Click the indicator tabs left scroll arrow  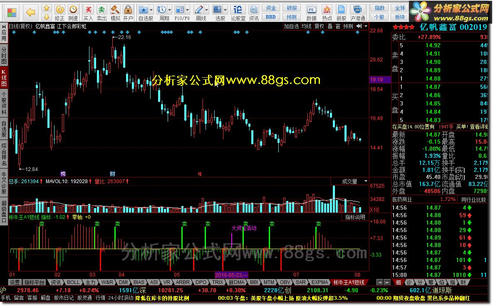(380, 282)
